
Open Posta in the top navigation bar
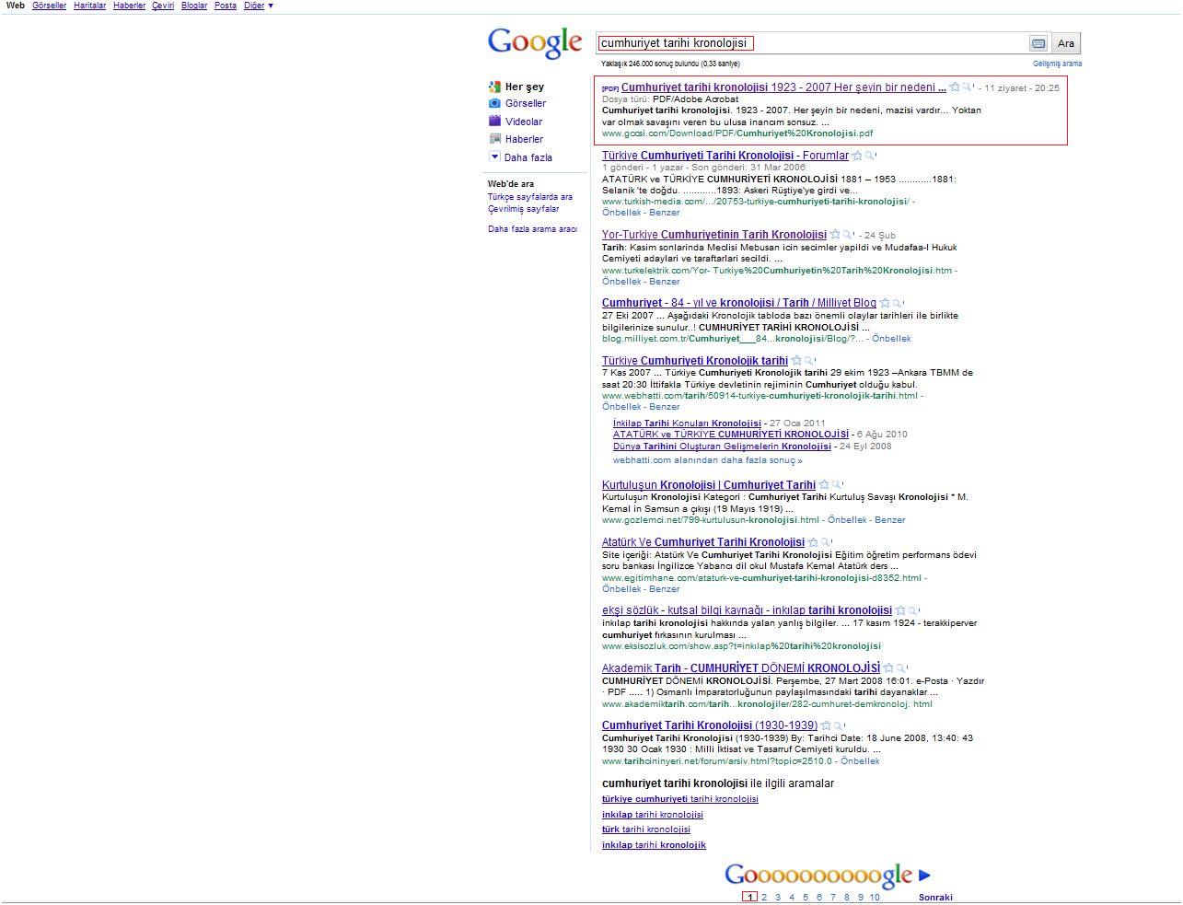tap(226, 6)
